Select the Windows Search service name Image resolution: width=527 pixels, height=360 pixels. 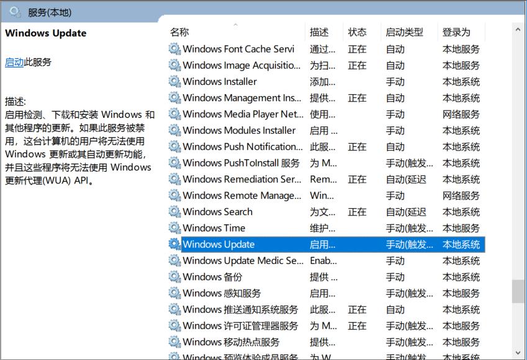pos(218,212)
